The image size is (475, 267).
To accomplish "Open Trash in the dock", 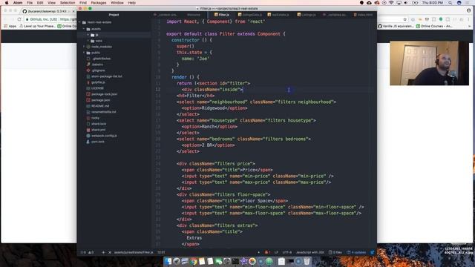I will click(x=307, y=261).
